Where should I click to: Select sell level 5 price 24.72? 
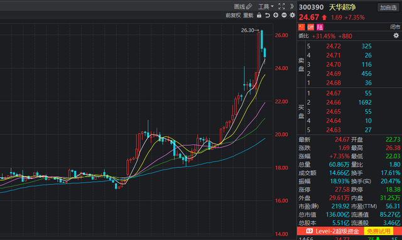click(x=334, y=46)
